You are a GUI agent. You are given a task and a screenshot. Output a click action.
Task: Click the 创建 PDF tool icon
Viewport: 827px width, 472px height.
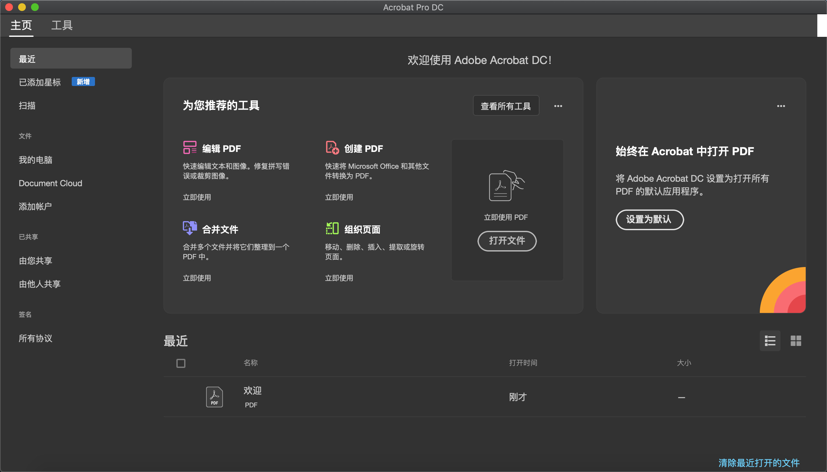(x=332, y=147)
